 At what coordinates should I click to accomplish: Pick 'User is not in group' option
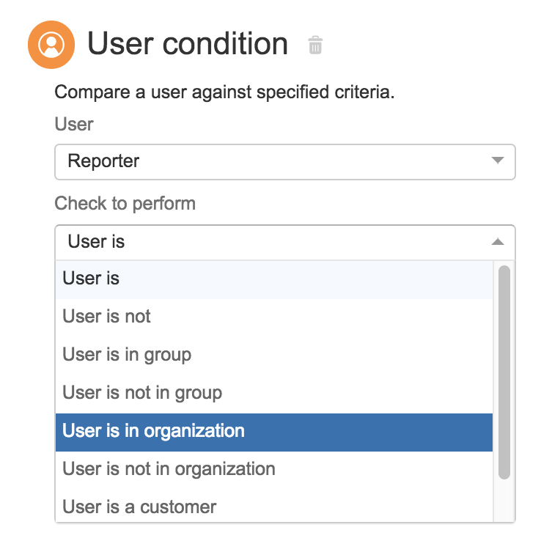click(x=274, y=393)
